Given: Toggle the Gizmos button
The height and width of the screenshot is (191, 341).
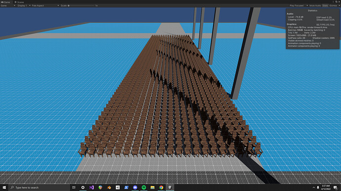Looking at the screenshot, I should coord(333,5).
